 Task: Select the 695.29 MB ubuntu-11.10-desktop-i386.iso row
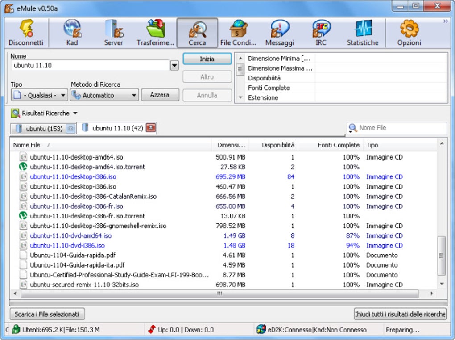tap(223, 176)
